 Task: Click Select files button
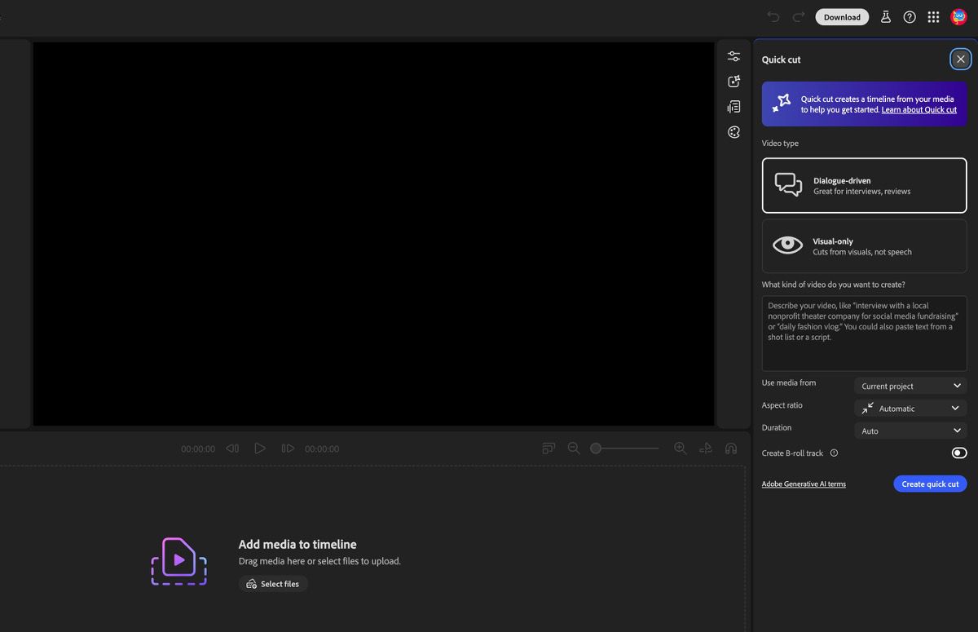273,584
